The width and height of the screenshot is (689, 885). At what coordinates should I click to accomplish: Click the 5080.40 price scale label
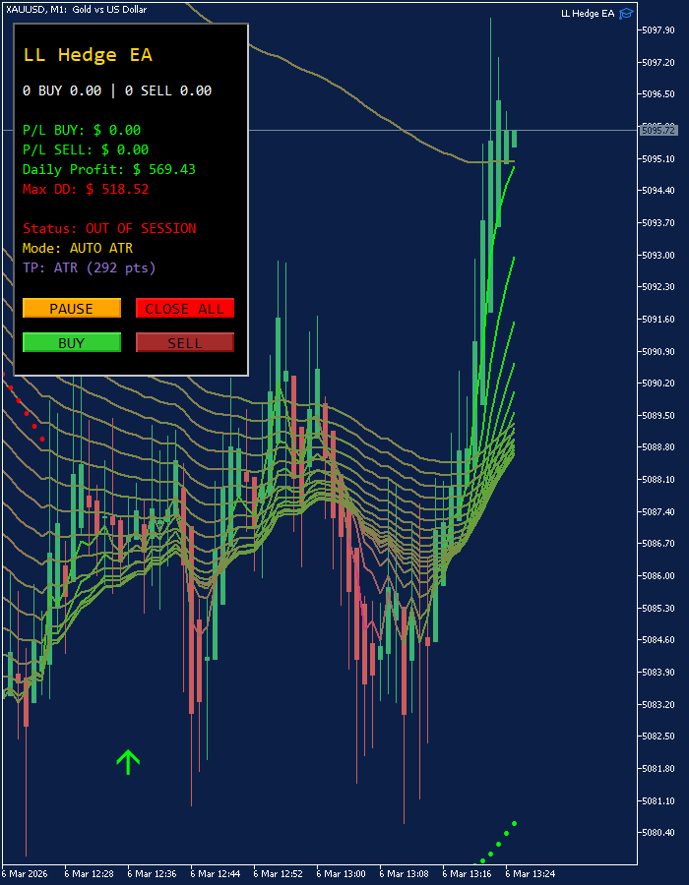coord(658,833)
